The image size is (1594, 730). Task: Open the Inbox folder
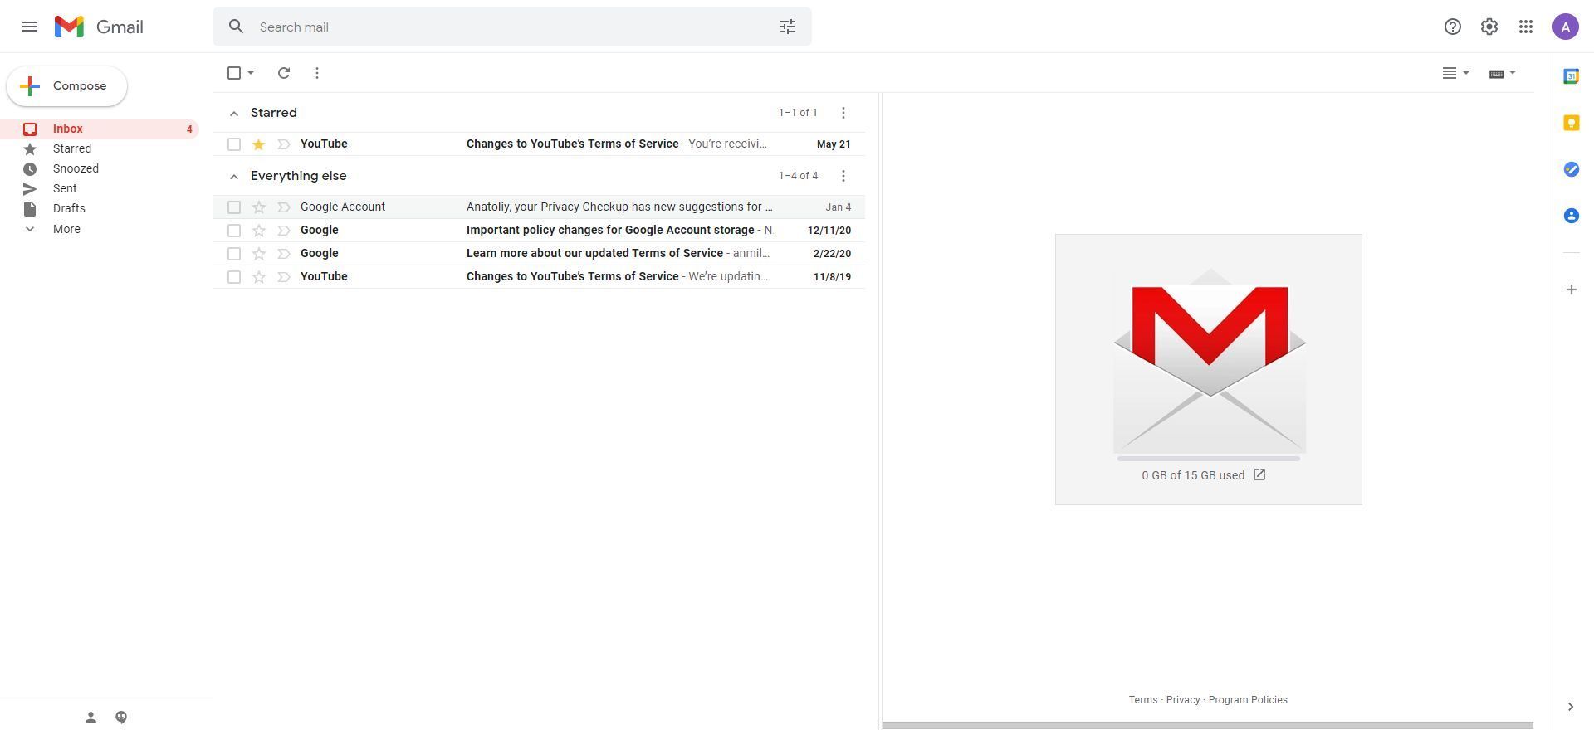(x=98, y=129)
